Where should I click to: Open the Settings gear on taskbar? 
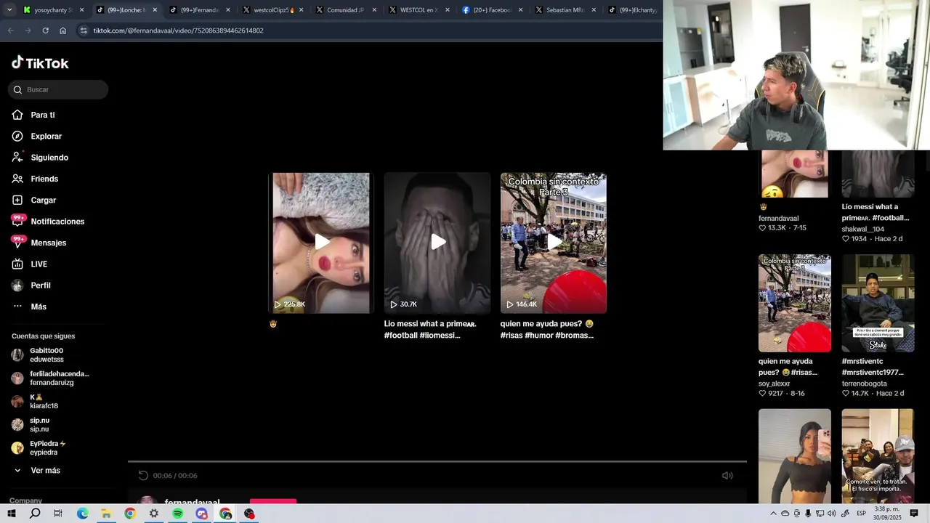[x=154, y=514]
